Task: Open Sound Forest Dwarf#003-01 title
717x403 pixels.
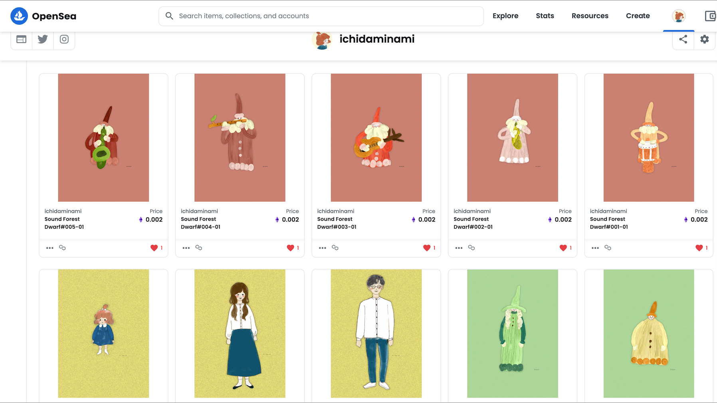Action: [x=337, y=223]
